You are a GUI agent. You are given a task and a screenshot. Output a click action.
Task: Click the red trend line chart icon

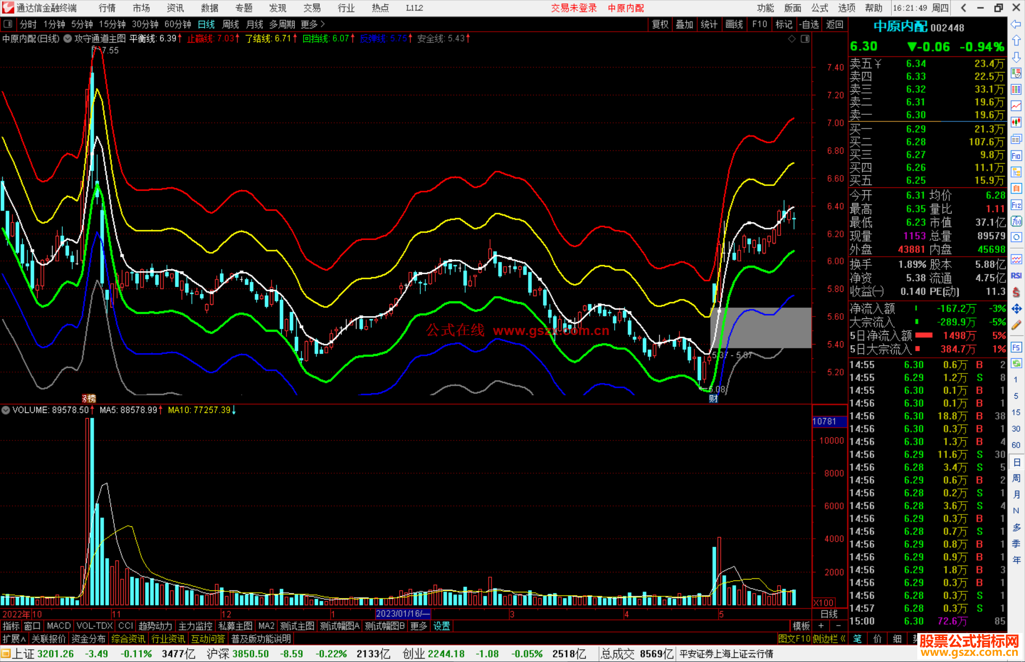[1016, 106]
